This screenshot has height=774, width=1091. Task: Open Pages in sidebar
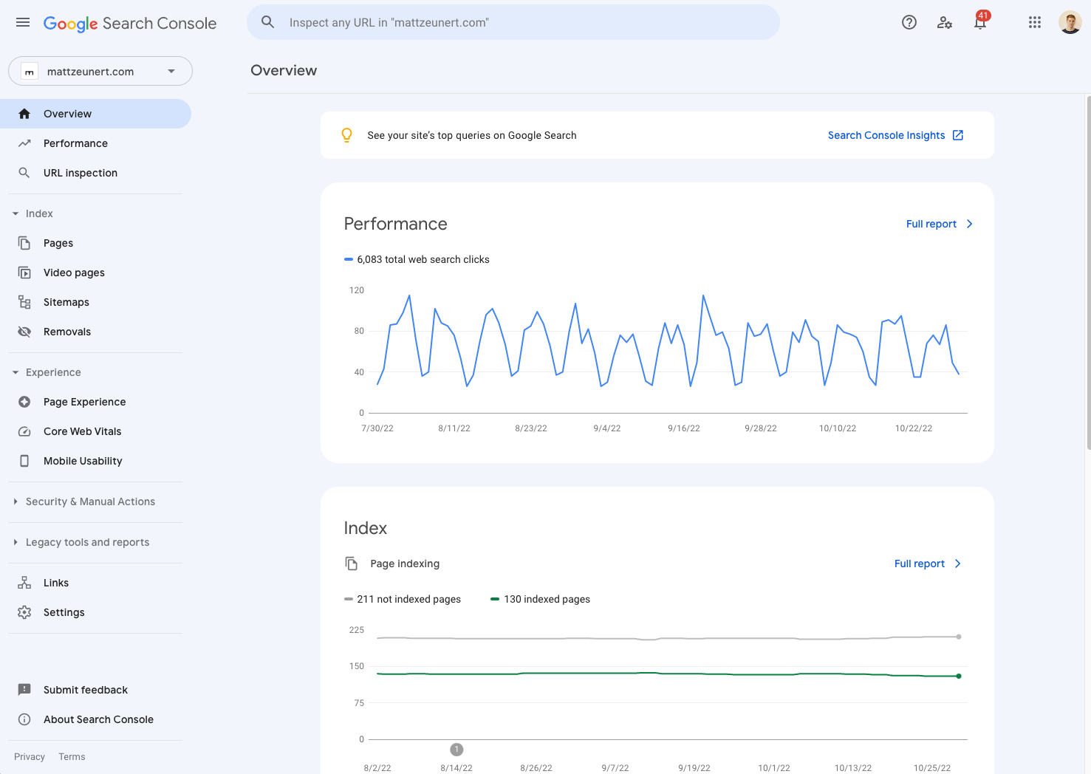[x=96, y=243]
